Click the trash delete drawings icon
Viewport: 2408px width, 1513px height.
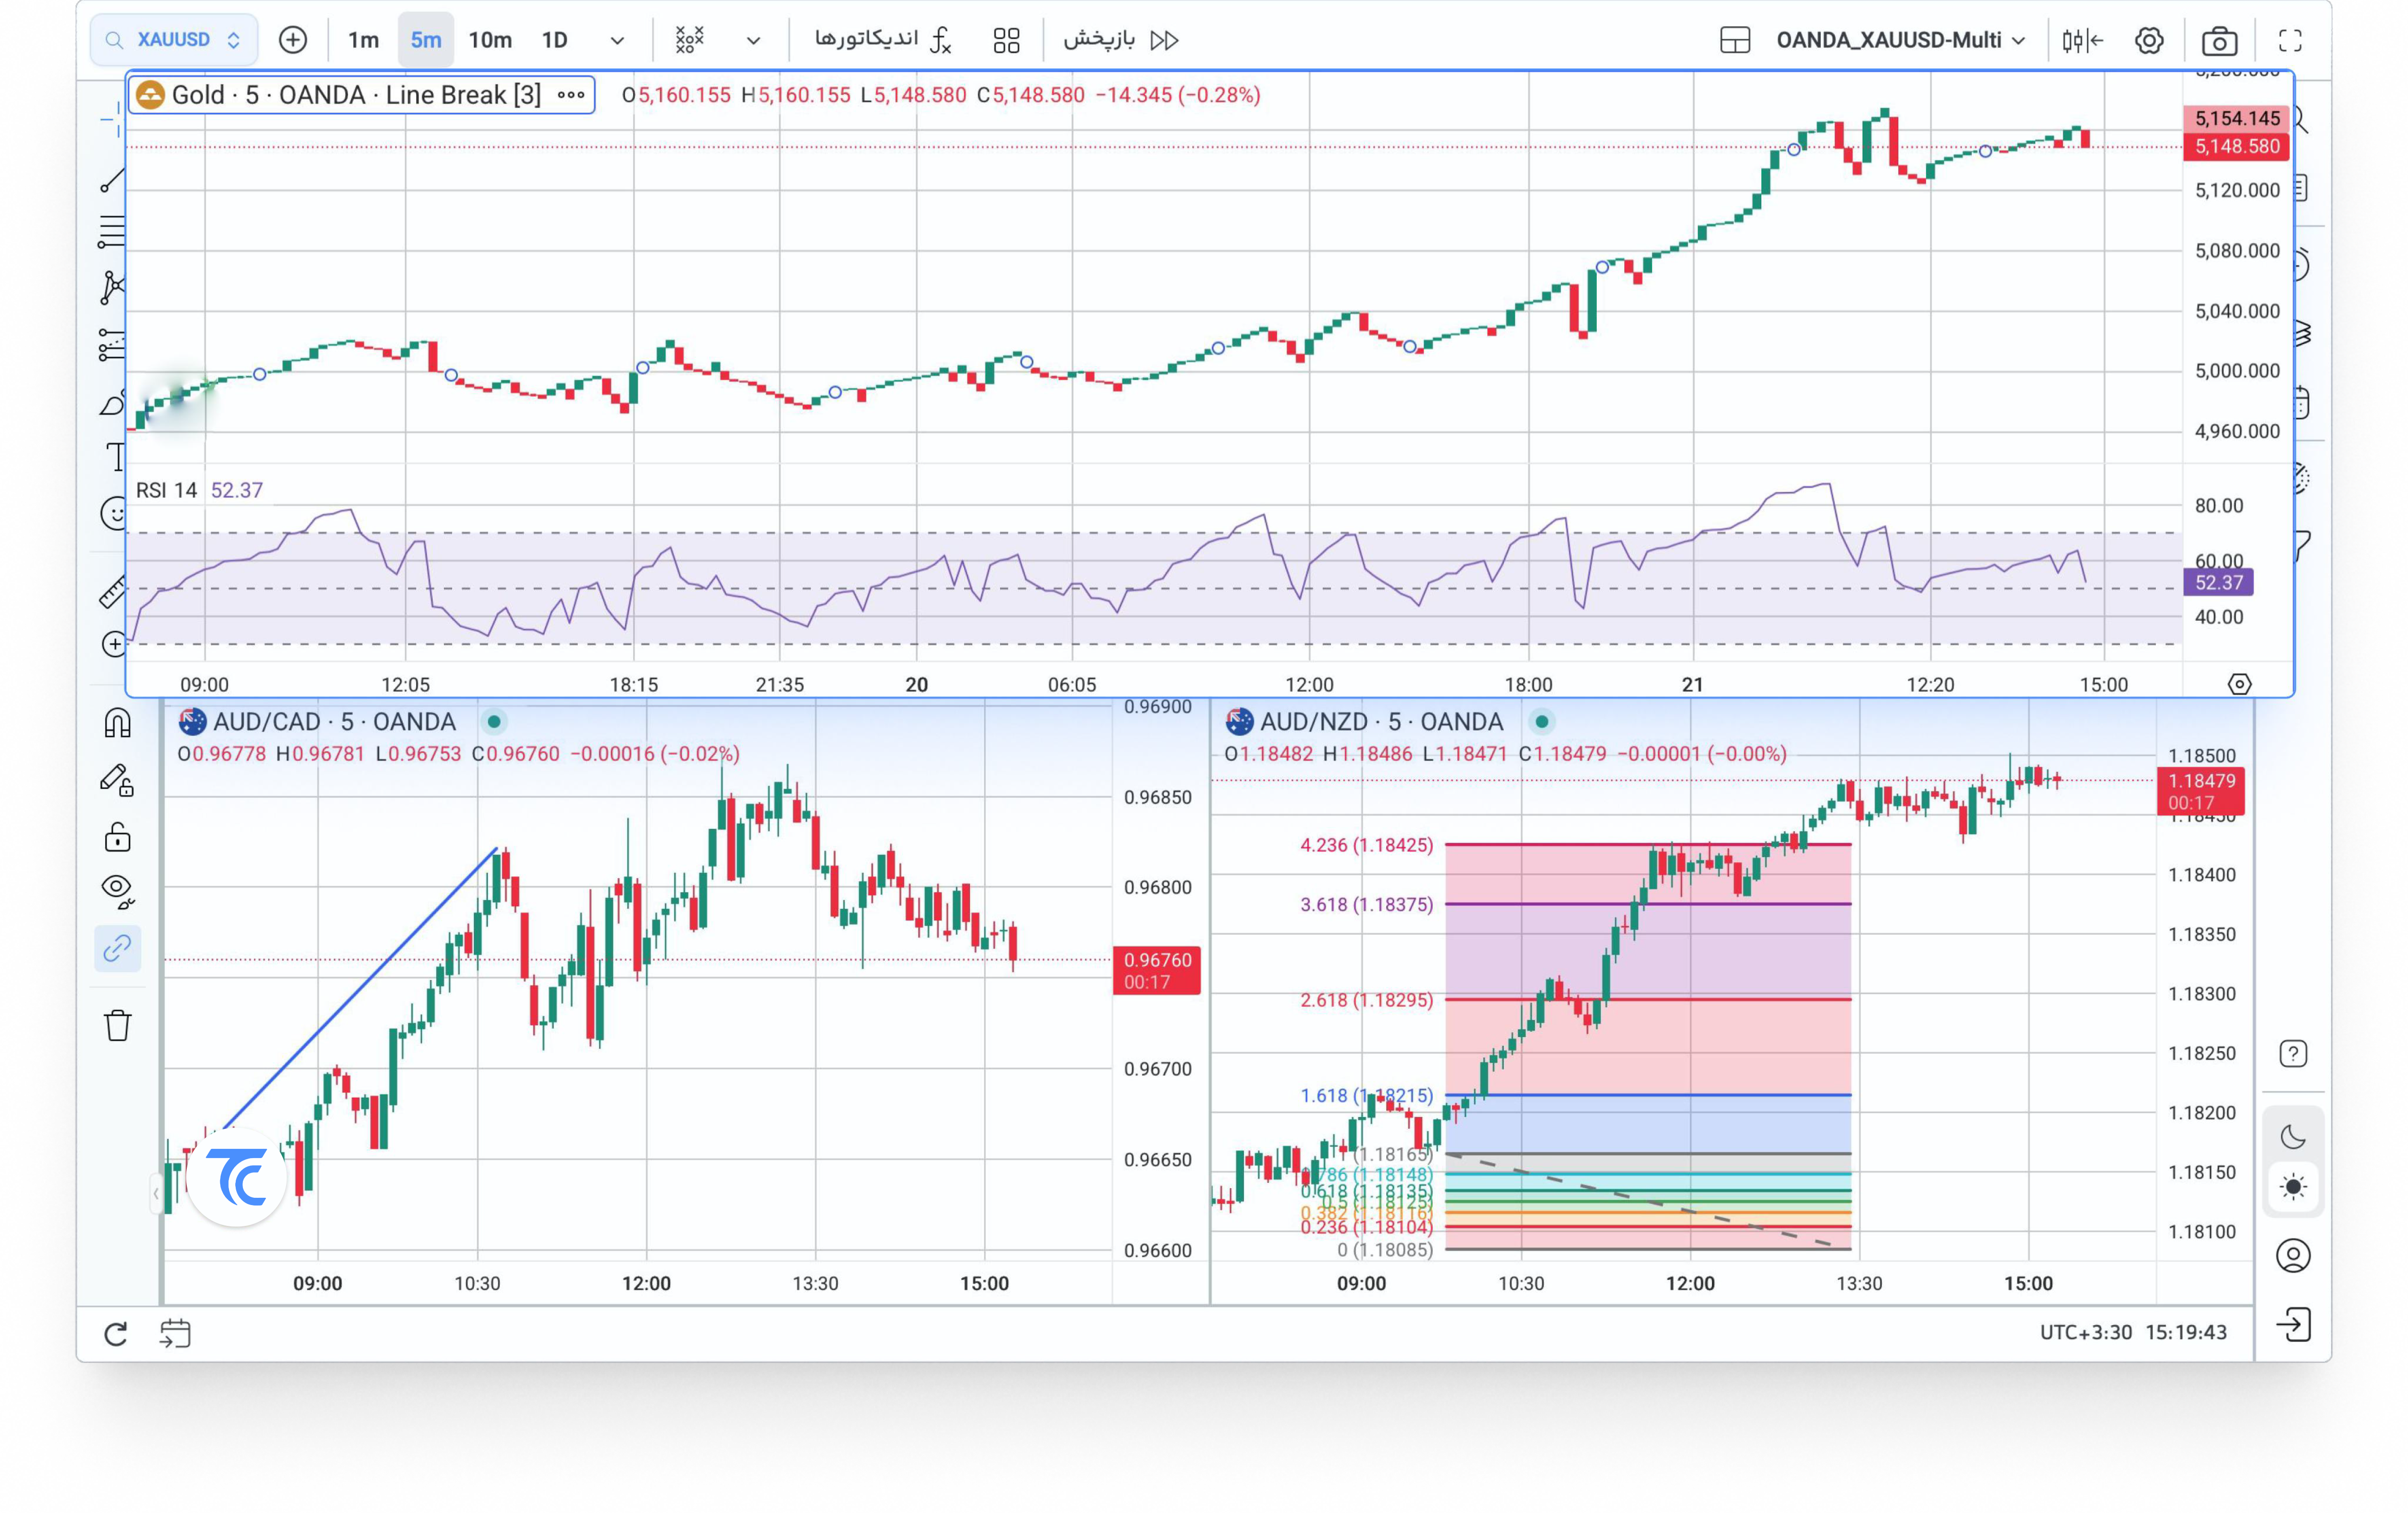coord(117,1025)
